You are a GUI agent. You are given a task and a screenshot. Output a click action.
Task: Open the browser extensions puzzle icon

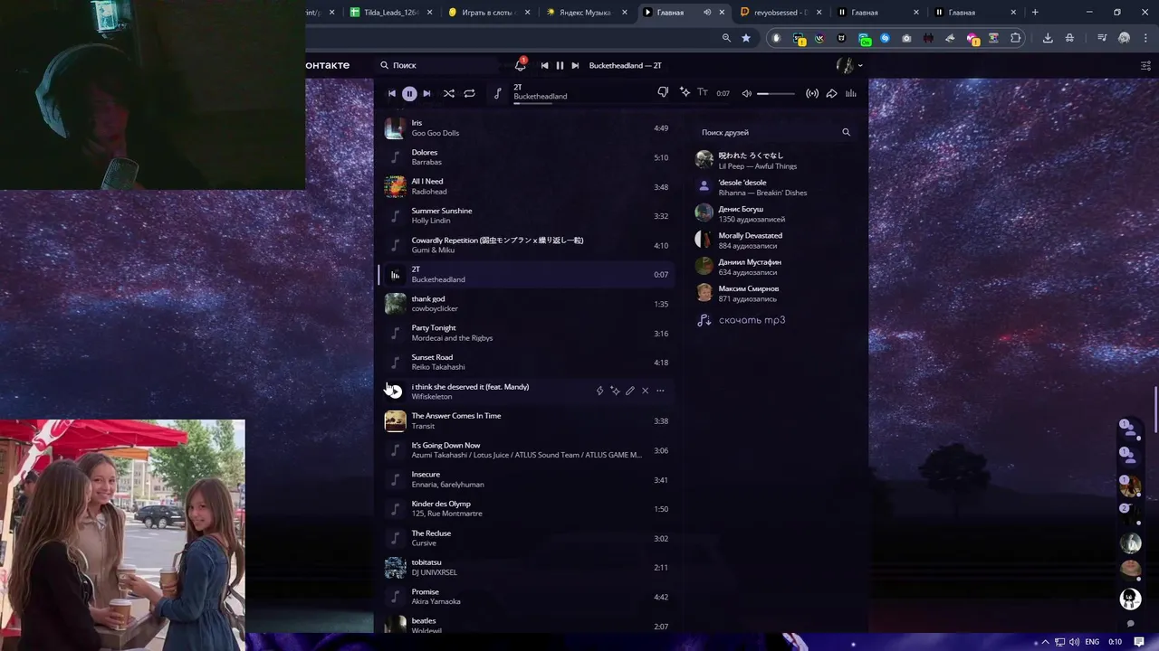coord(1015,38)
